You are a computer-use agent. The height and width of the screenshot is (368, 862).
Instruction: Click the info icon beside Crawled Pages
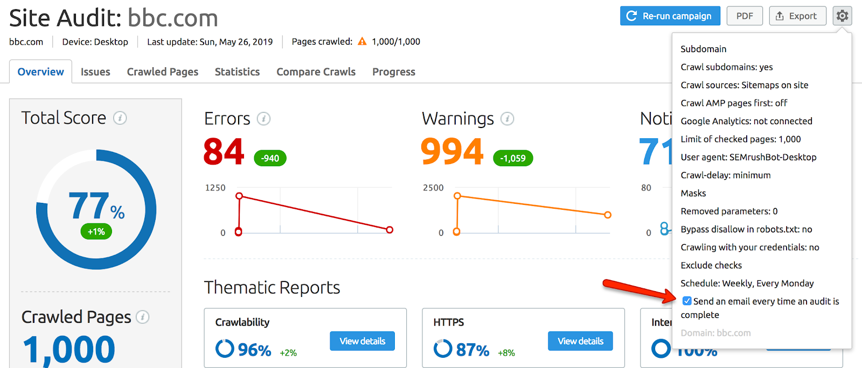142,317
